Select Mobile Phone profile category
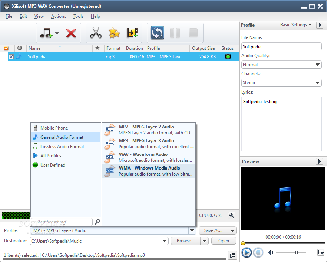 coord(66,128)
